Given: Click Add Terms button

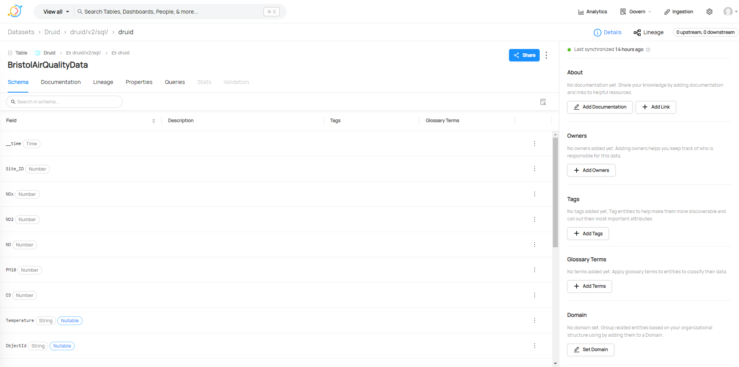Looking at the screenshot, I should 590,286.
